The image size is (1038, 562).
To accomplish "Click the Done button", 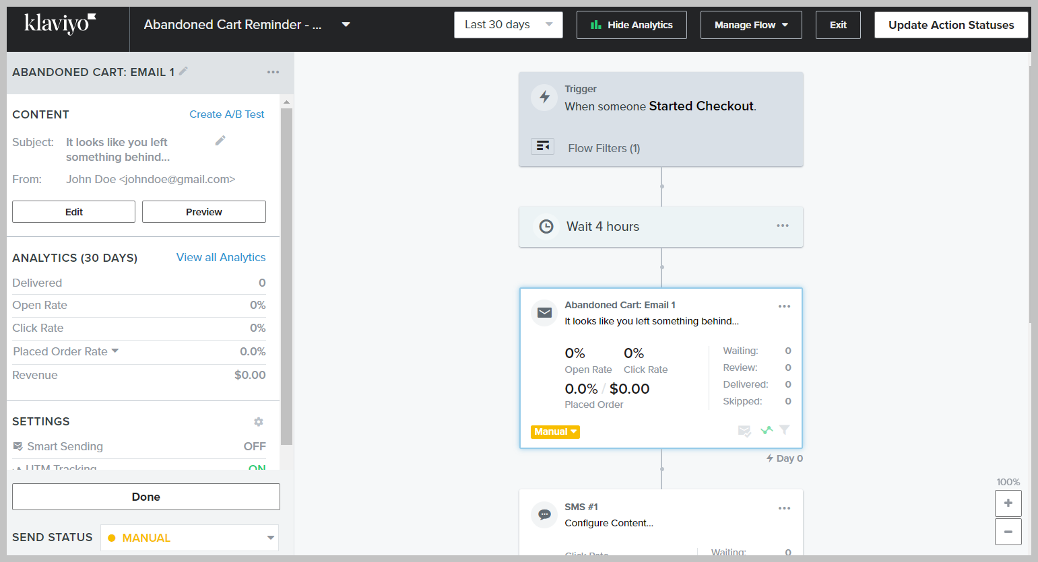I will 146,497.
